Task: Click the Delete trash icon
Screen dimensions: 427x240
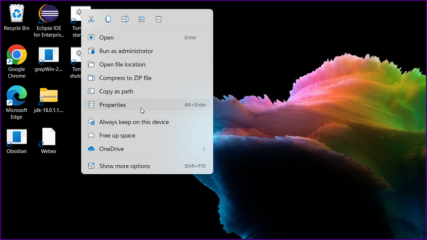Action: click(x=158, y=19)
